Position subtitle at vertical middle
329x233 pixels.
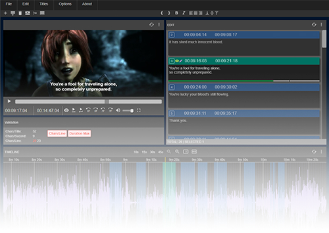(212, 13)
